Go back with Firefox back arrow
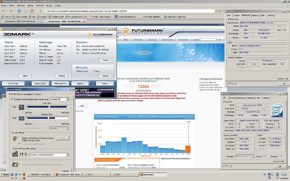 coord(3,11)
